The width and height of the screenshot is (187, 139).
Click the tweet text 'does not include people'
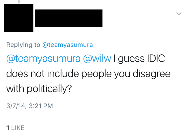(59, 74)
